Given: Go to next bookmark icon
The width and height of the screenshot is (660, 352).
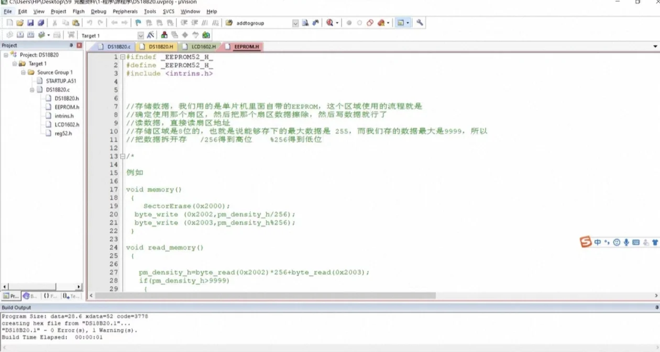Looking at the screenshot, I should click(159, 23).
